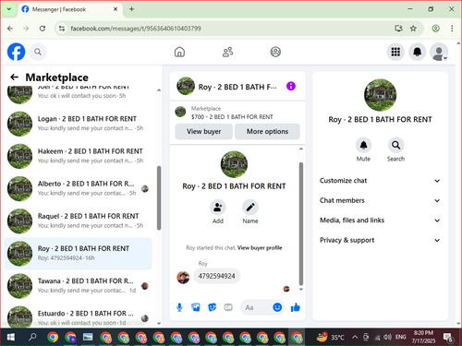
Task: Open the ENG language indicator
Action: pos(400,337)
